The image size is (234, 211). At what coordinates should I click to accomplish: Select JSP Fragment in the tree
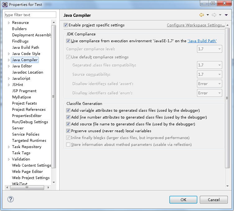[24, 91]
